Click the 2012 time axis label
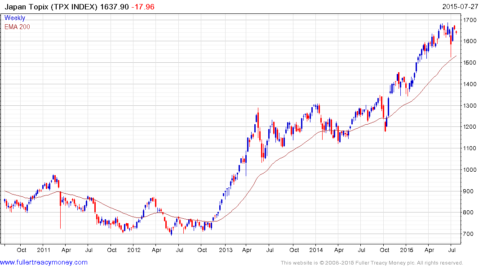 click(134, 250)
